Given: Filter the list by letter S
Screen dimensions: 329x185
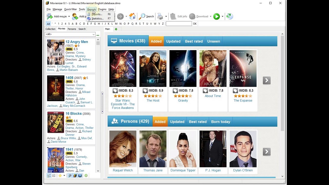Looking at the screenshot, I should click(x=140, y=24).
